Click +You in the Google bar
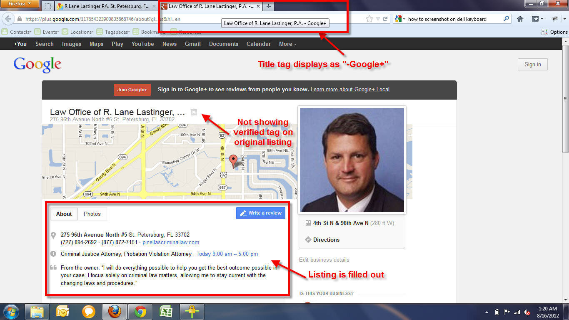 [x=20, y=44]
